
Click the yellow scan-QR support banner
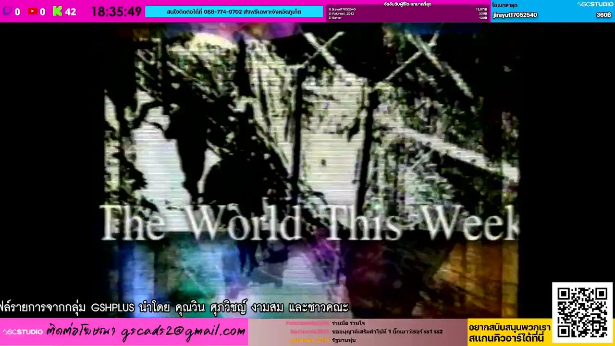[509, 332]
